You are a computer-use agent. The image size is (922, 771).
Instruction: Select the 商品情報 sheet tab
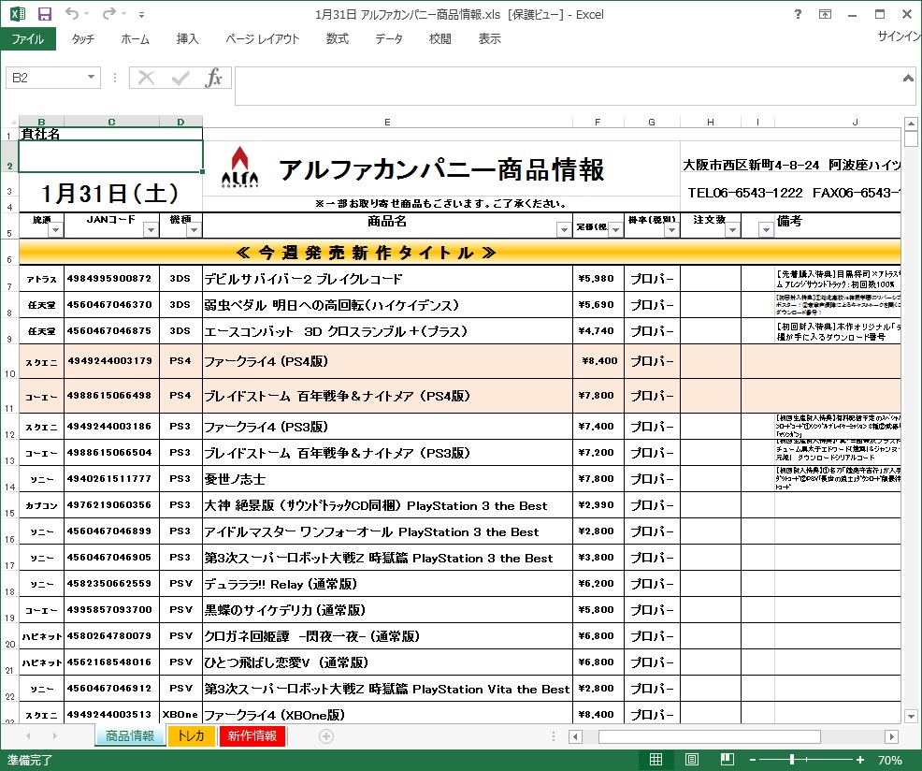[130, 735]
